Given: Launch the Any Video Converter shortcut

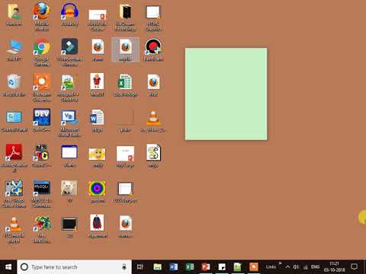Looking at the screenshot, I should 14,193.
